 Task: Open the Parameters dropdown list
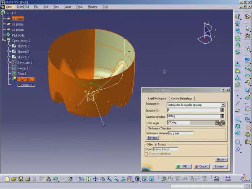223,104
